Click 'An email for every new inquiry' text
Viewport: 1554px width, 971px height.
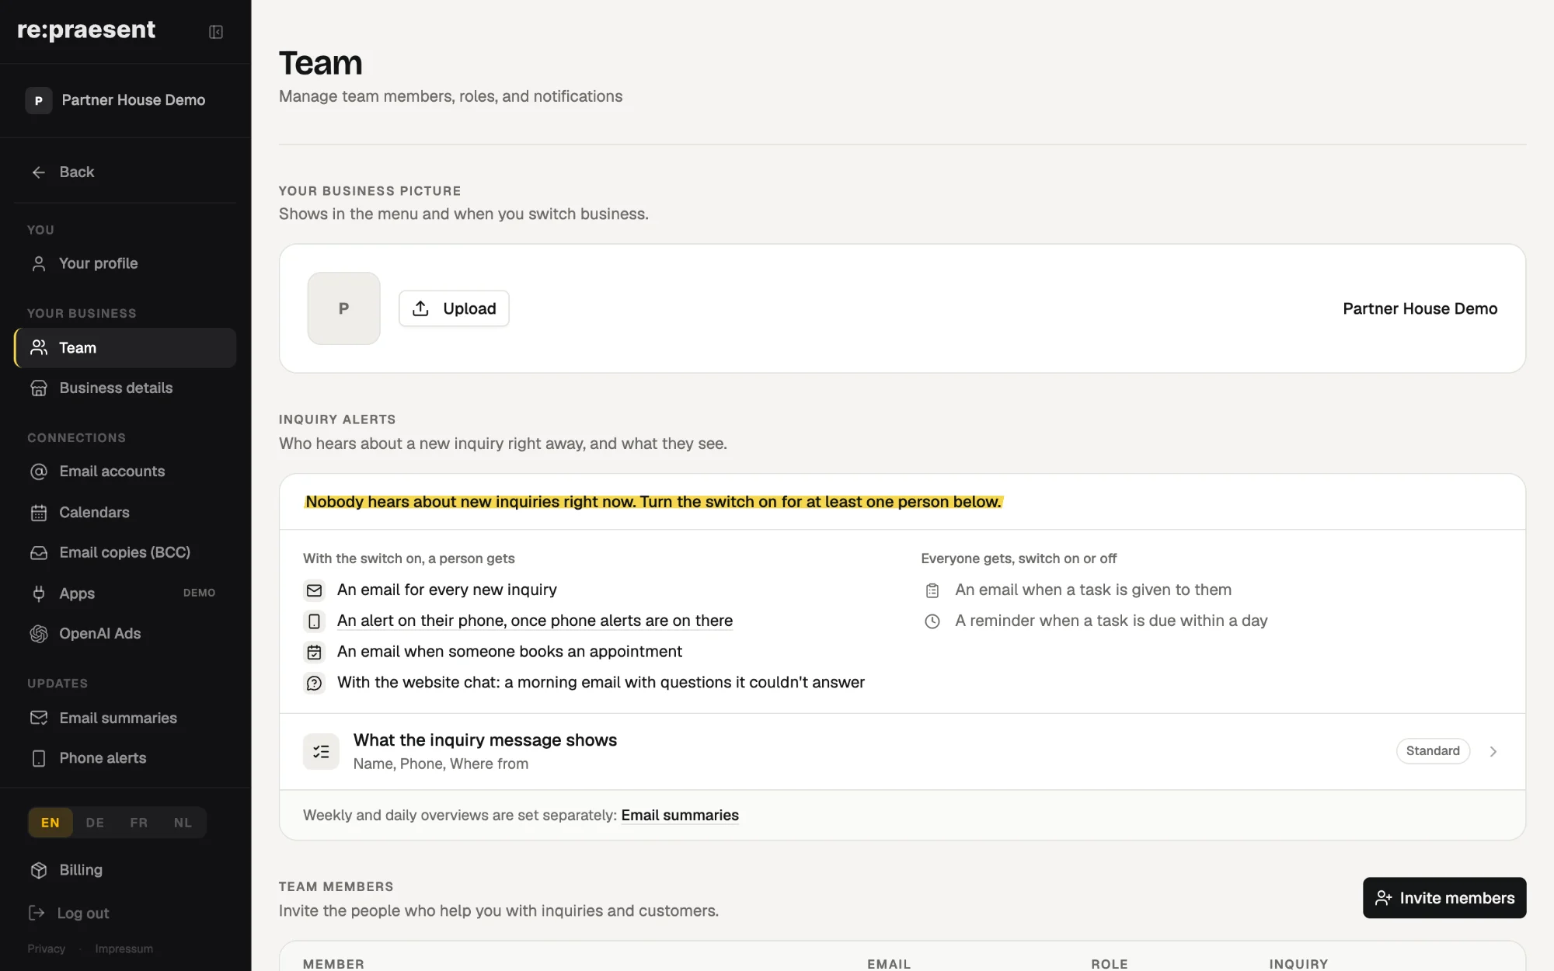click(x=447, y=590)
